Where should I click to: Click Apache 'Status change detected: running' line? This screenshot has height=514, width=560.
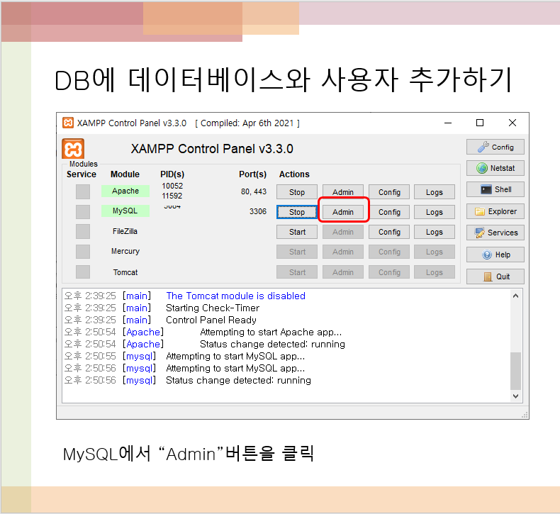[272, 344]
